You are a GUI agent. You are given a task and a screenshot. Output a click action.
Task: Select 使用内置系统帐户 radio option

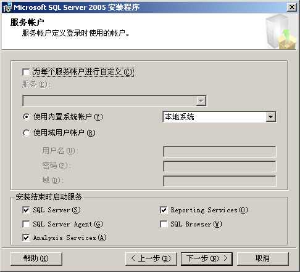[x=26, y=117]
